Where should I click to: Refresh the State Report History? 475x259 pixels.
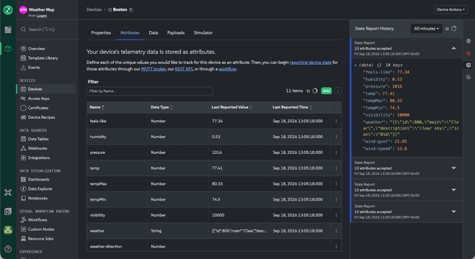453,29
